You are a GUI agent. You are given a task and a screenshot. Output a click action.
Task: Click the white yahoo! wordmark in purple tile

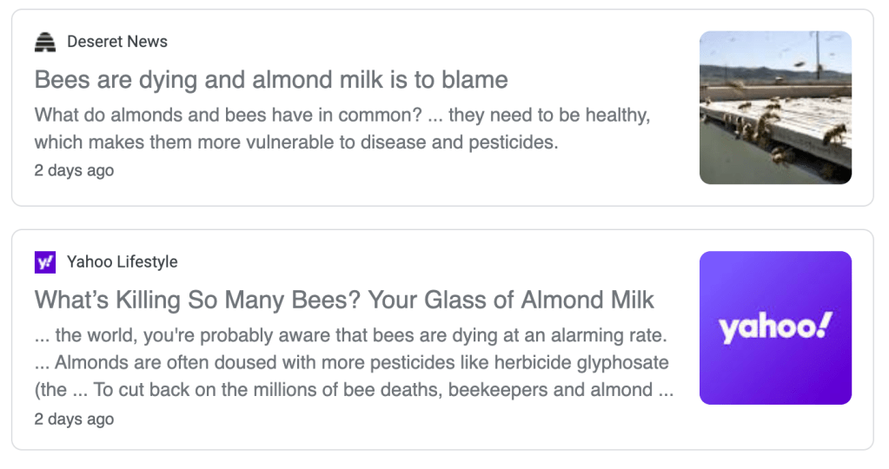click(x=775, y=327)
